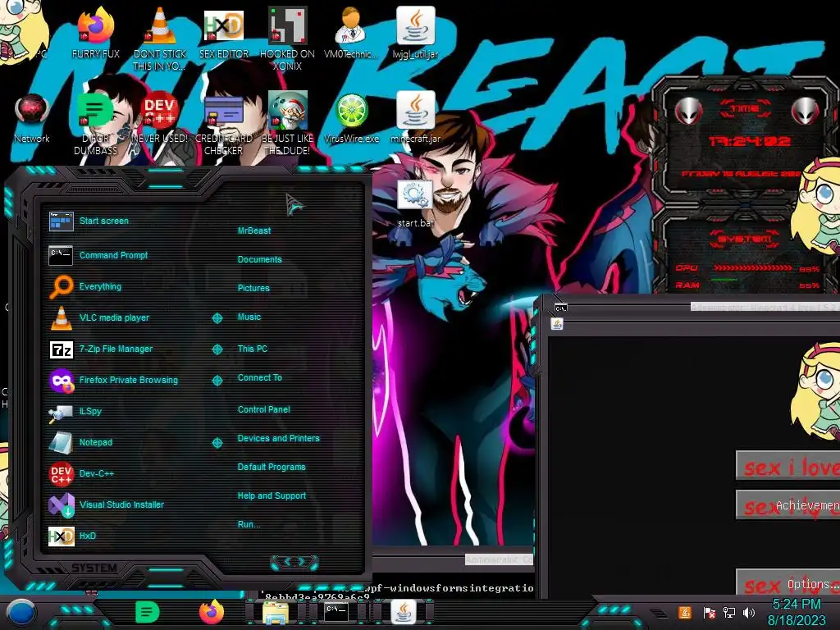840x630 pixels.
Task: Expand the 7-Zip File Manager jump list arrow
Action: [217, 349]
